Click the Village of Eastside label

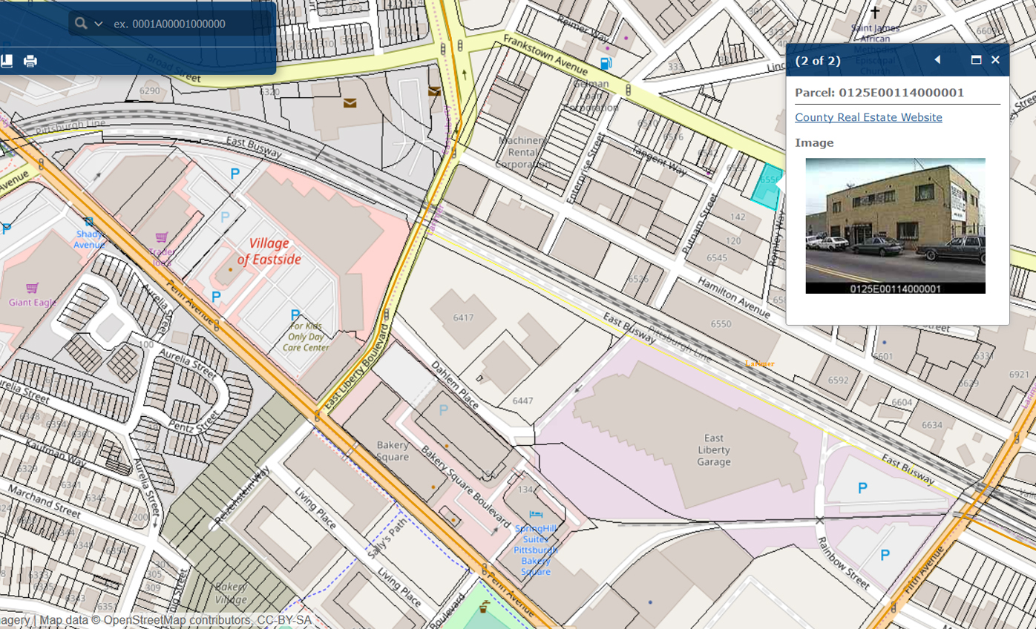[x=269, y=251]
